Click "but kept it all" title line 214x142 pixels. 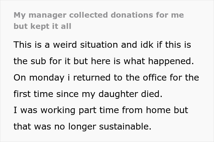click(x=42, y=26)
